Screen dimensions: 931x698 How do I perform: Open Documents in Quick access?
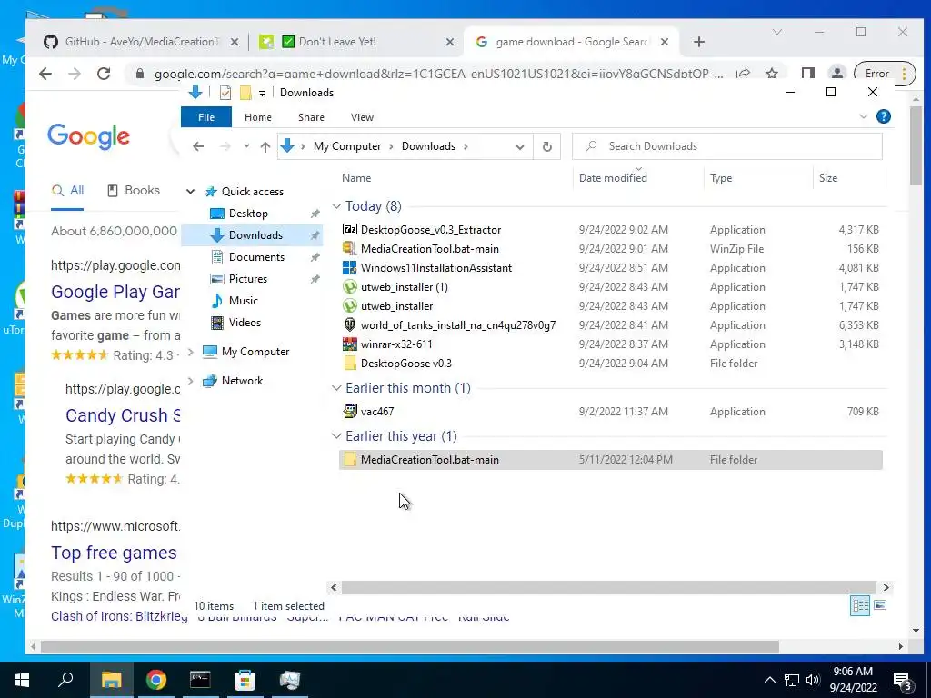click(x=255, y=257)
